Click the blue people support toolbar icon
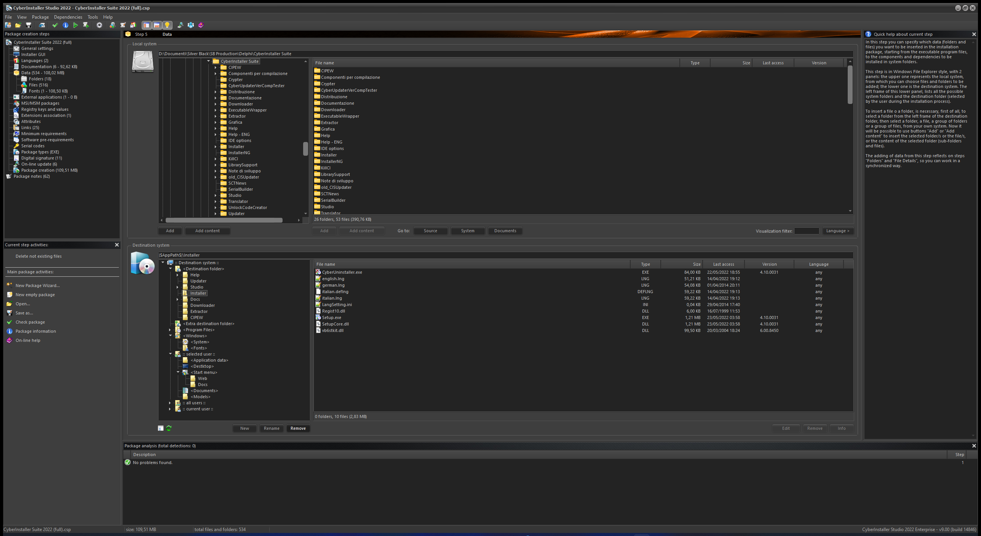Screen dimensions: 981x536 click(x=191, y=25)
